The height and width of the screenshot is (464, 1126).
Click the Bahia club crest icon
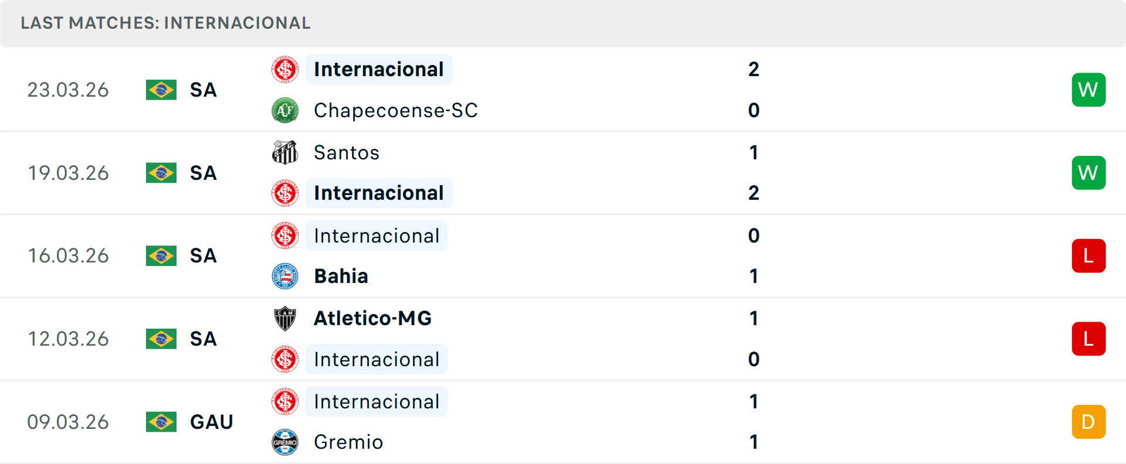click(x=285, y=276)
